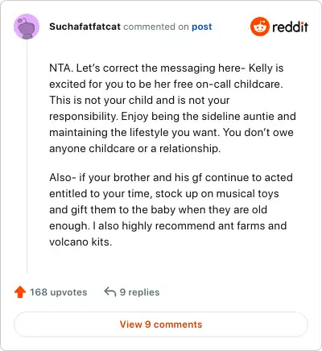Click the reddit wordmark text

tap(290, 27)
